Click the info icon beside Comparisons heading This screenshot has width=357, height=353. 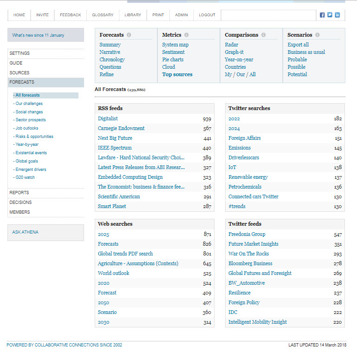263,35
